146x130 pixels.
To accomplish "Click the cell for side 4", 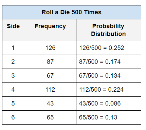I will [x=14, y=90].
